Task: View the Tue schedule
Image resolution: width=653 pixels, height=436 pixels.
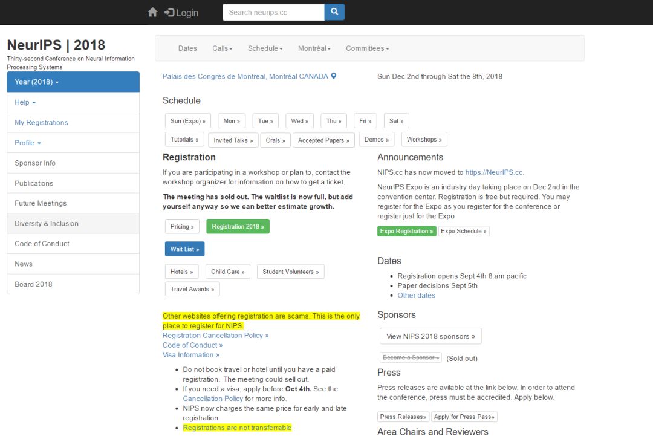Action: coord(265,121)
